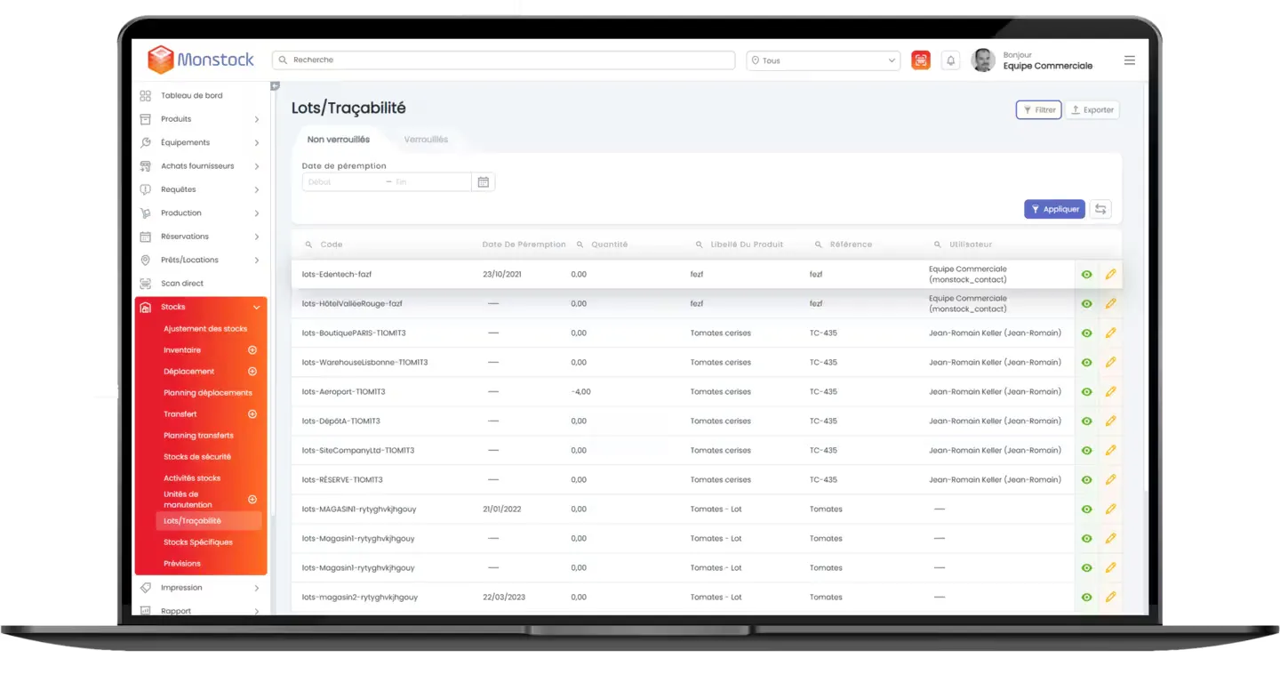The width and height of the screenshot is (1280, 674).
Task: Click plus icon next to Transfert
Action: tap(252, 414)
